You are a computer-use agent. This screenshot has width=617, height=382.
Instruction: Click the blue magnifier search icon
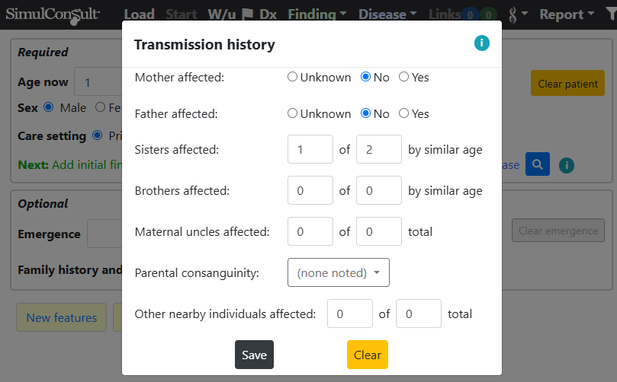[x=538, y=164]
